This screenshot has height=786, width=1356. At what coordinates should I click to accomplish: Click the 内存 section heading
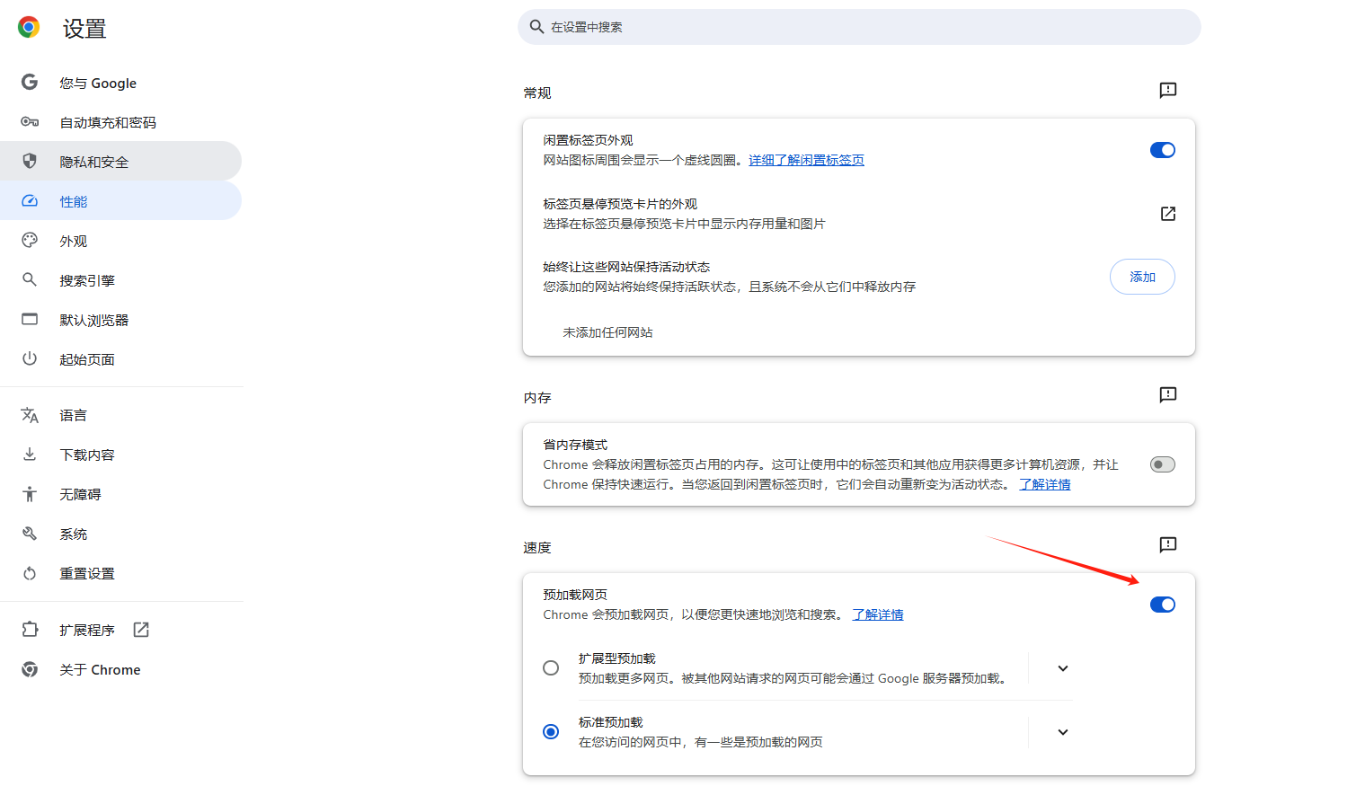click(x=537, y=398)
